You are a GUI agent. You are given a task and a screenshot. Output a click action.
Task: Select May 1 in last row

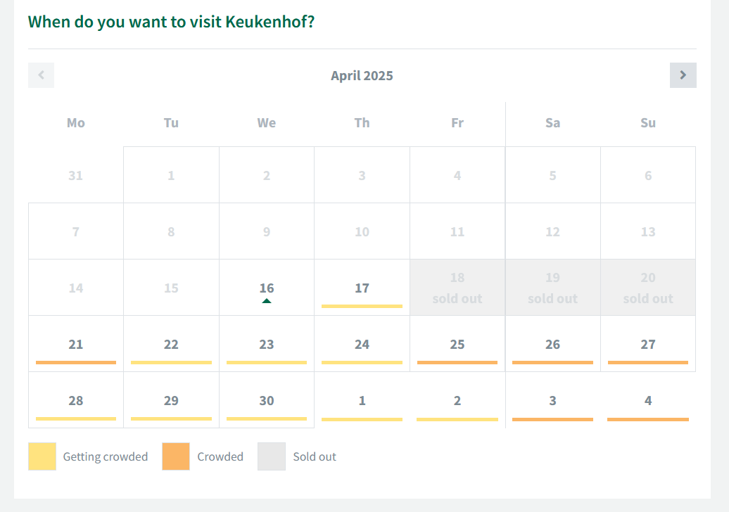(362, 400)
